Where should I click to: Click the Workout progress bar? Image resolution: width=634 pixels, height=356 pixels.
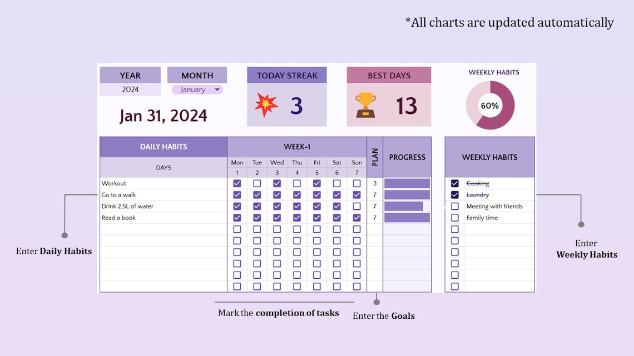pos(407,183)
